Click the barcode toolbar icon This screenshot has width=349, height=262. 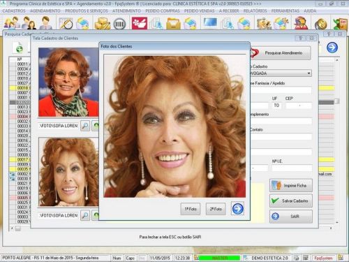coord(119,24)
